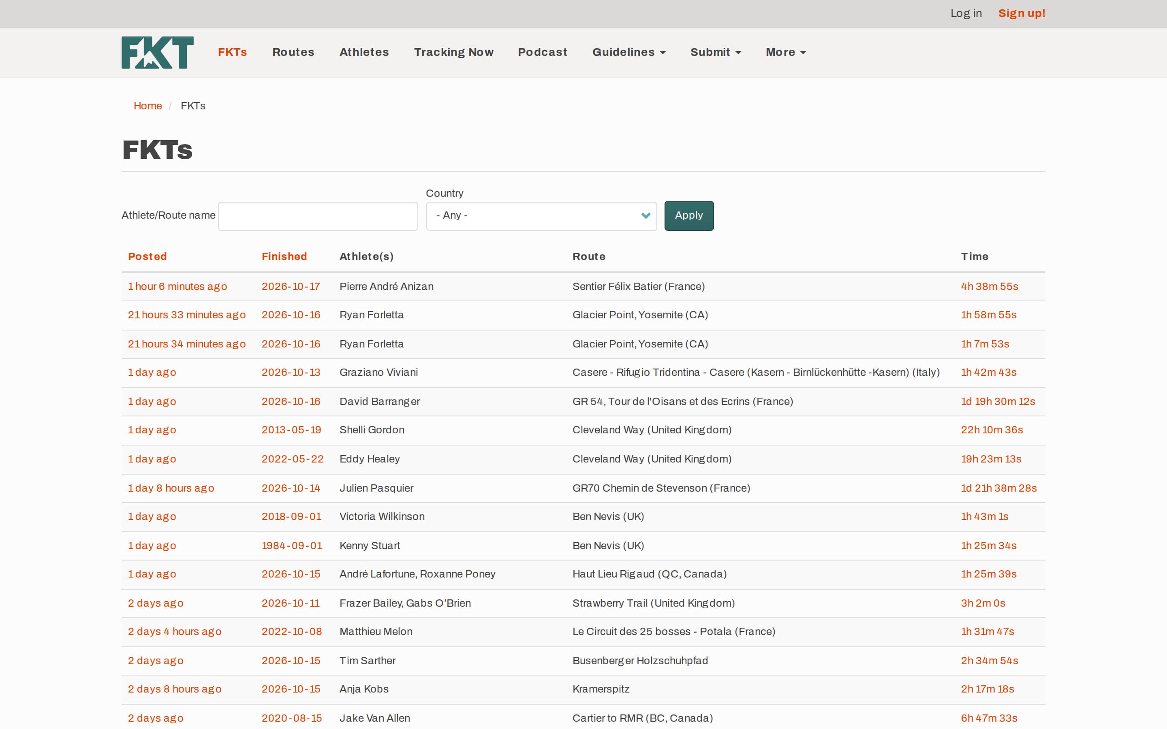
Task: Click the 1h 43m 1s time link
Action: tap(984, 517)
